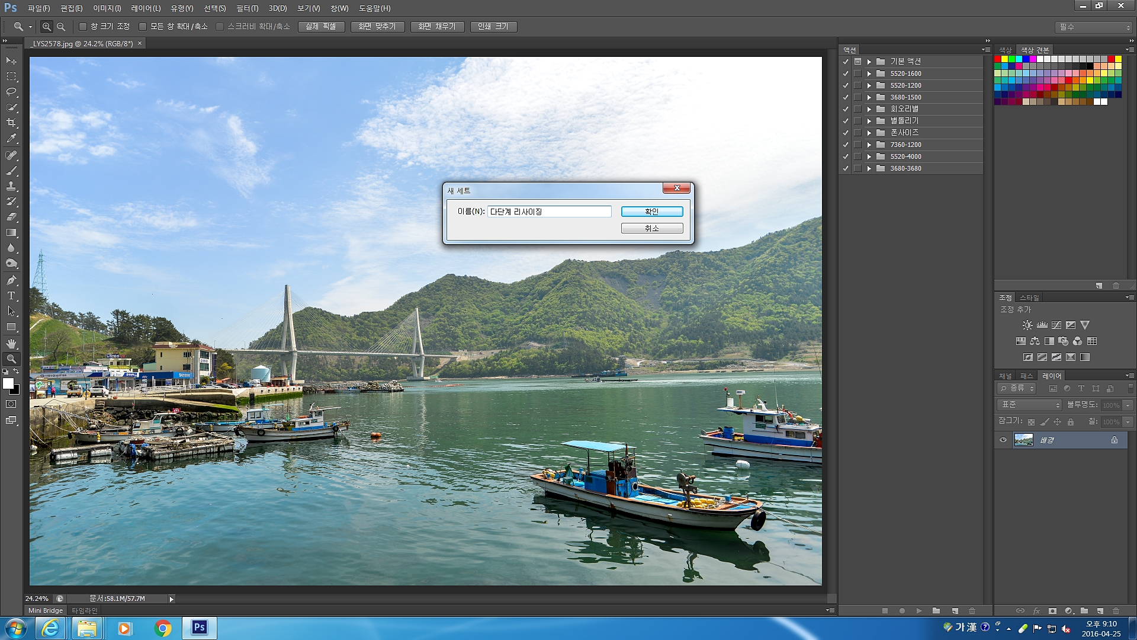Select the Hand tool
Image resolution: width=1137 pixels, height=640 pixels.
[x=11, y=343]
